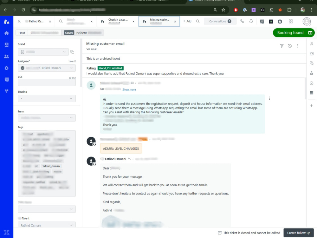Open the message three-dot menu on first comment
This screenshot has width=317, height=238.
point(269,98)
